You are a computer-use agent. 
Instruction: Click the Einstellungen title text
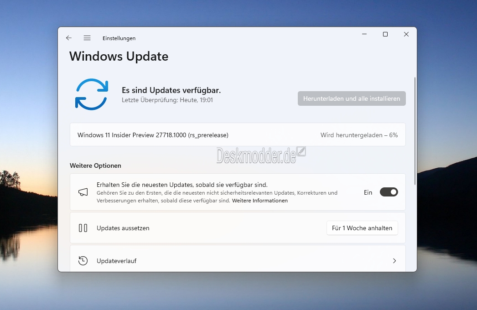pos(119,38)
